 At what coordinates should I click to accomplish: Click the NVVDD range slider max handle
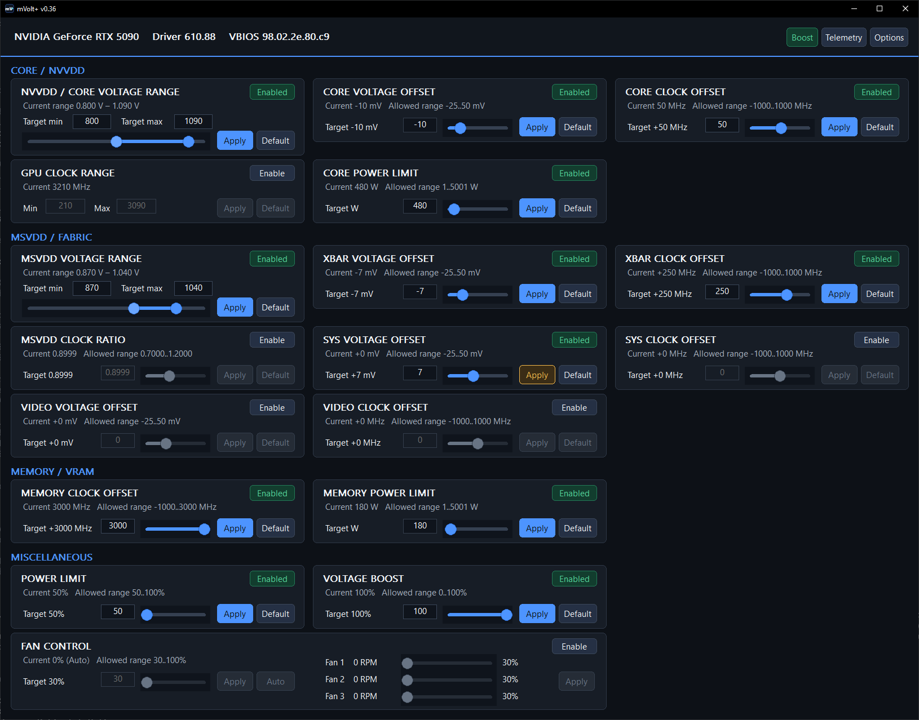[189, 141]
